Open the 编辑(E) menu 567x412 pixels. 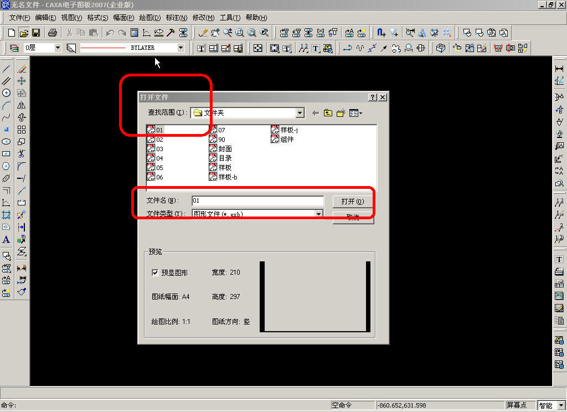point(45,18)
